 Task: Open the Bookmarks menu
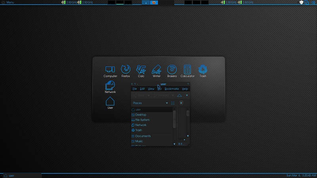172,89
